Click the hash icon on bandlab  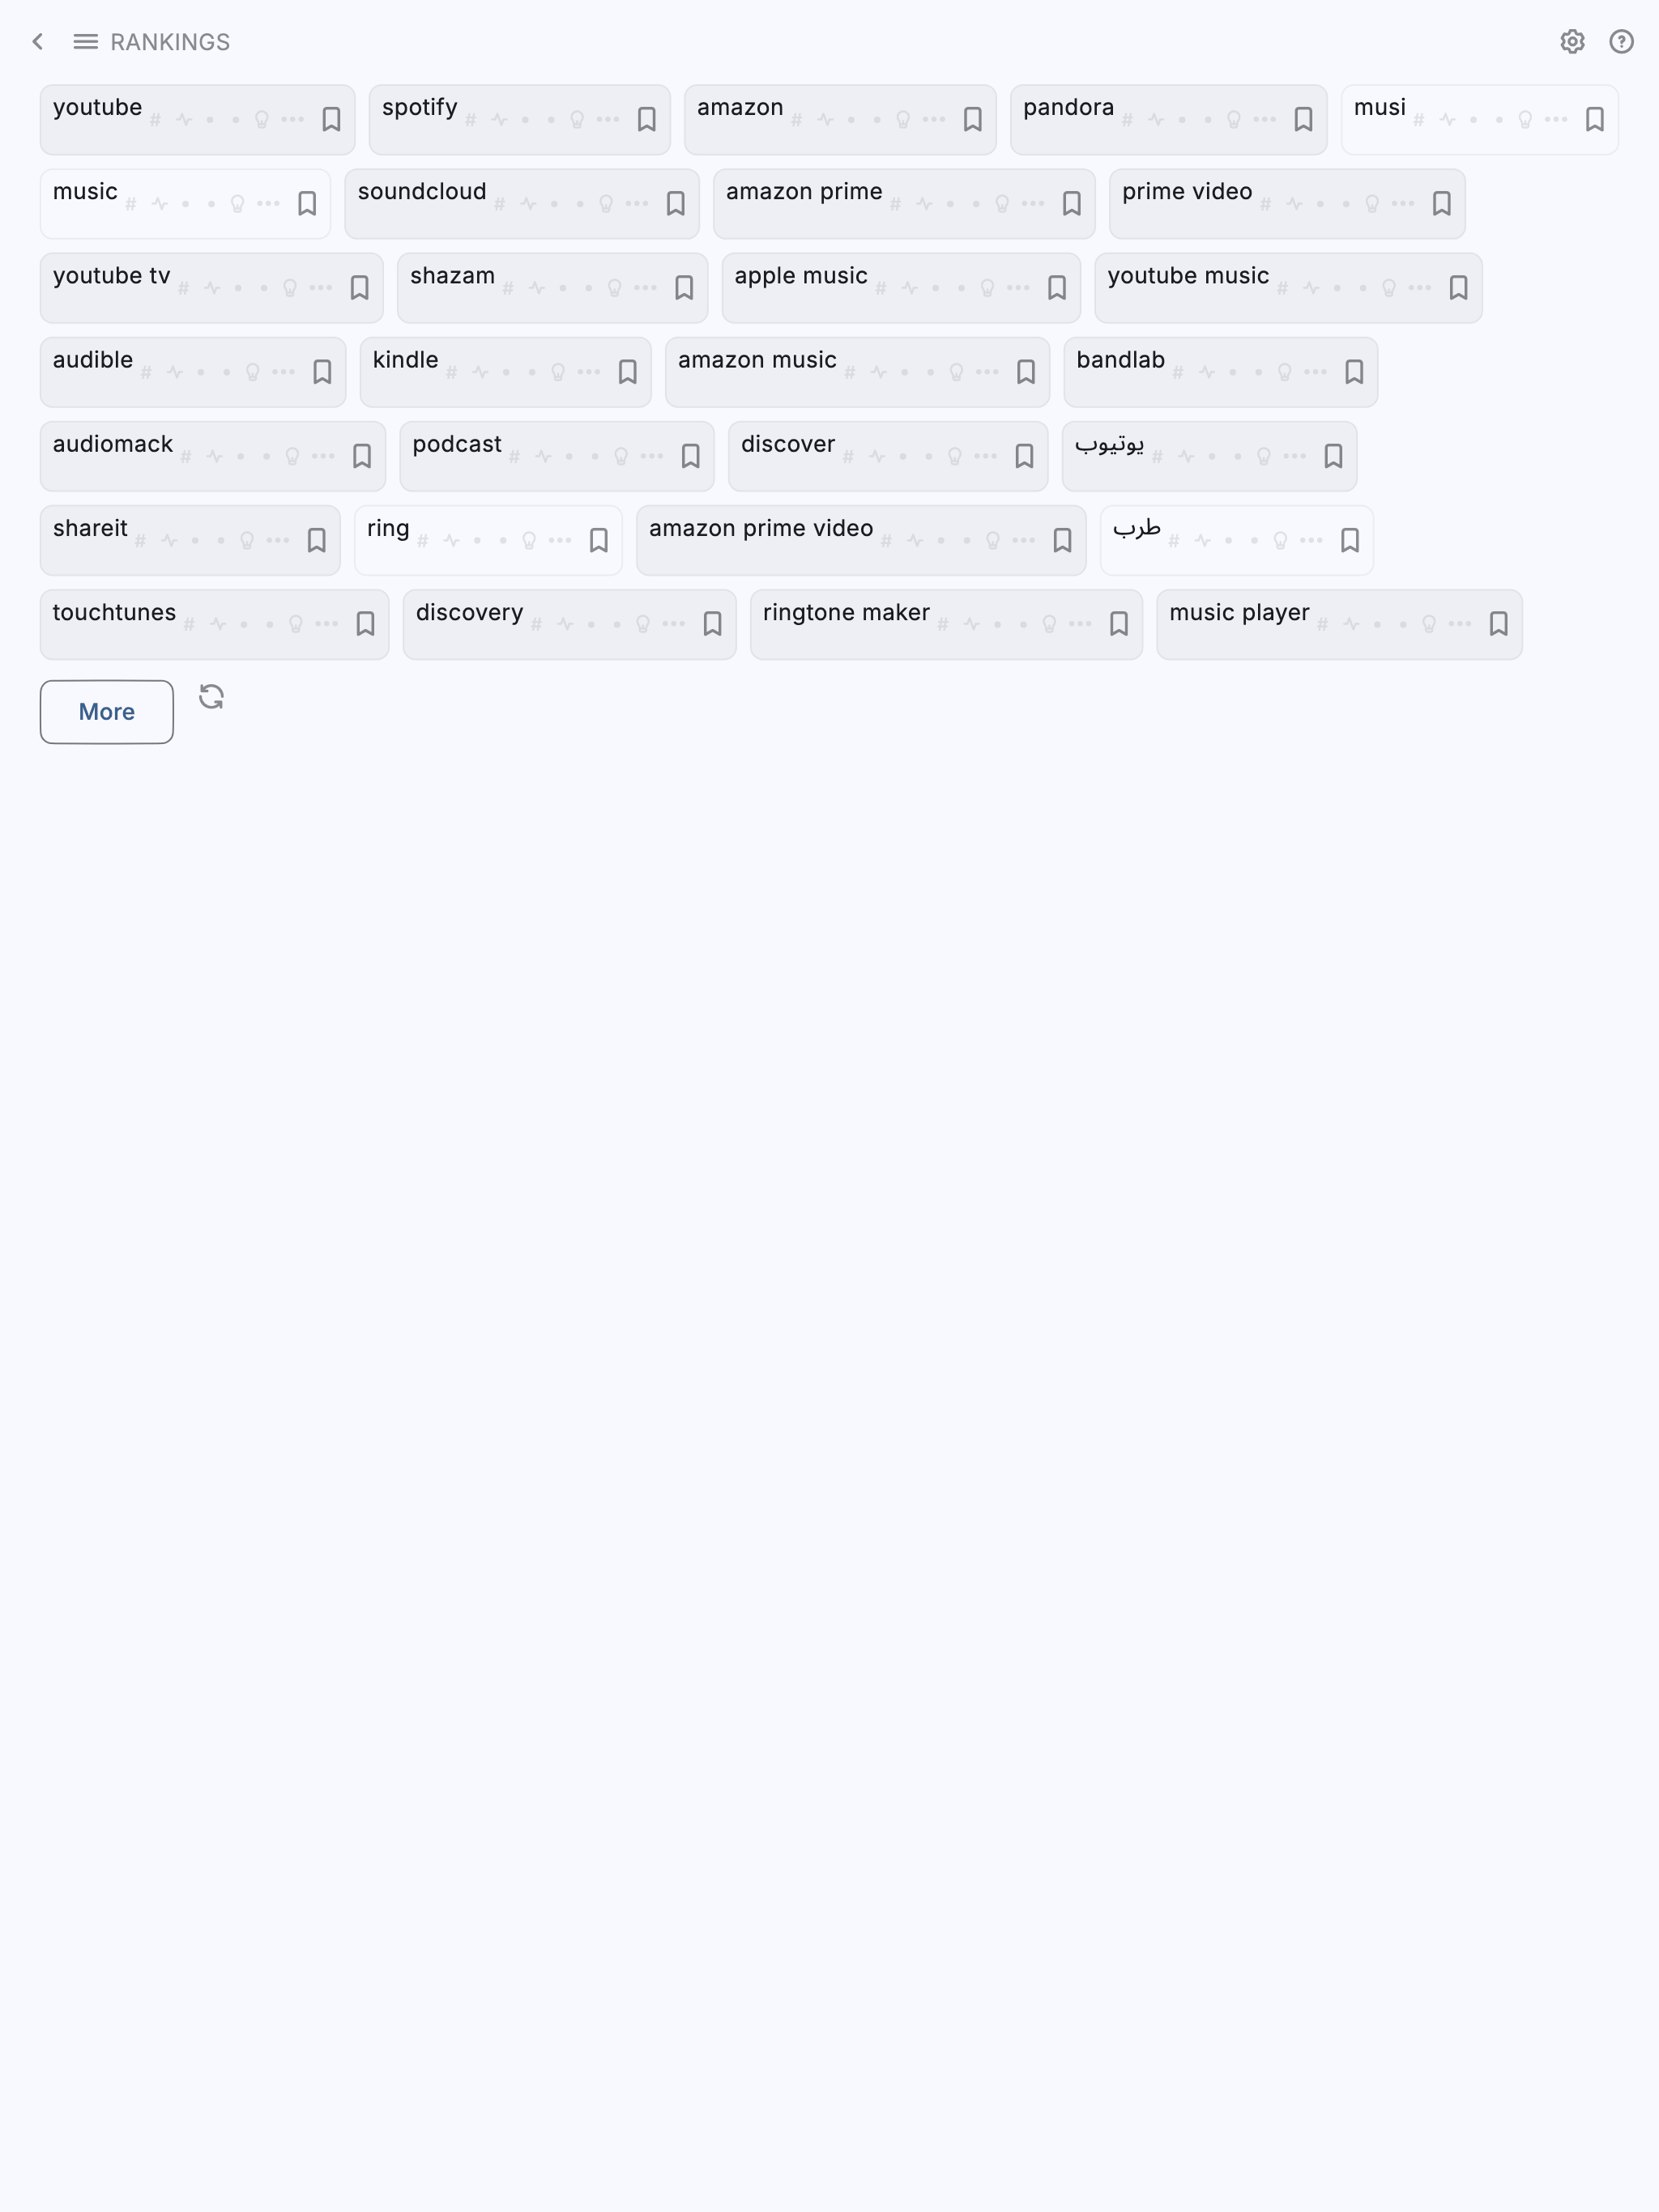[x=1178, y=372]
